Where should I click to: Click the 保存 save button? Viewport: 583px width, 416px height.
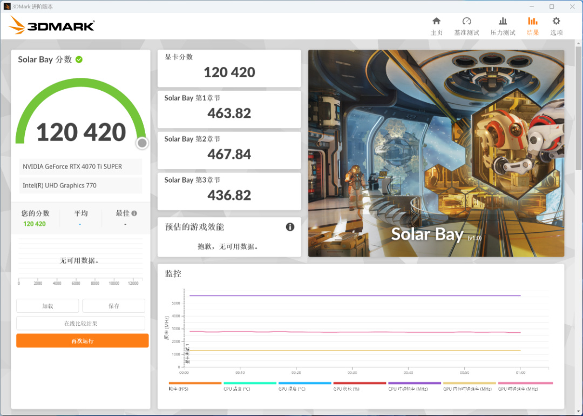point(114,306)
